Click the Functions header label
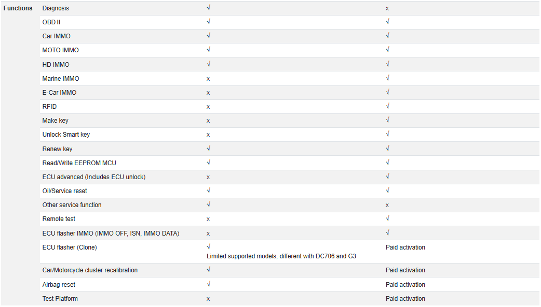Screen dimensions: 541x307 pyautogui.click(x=18, y=8)
